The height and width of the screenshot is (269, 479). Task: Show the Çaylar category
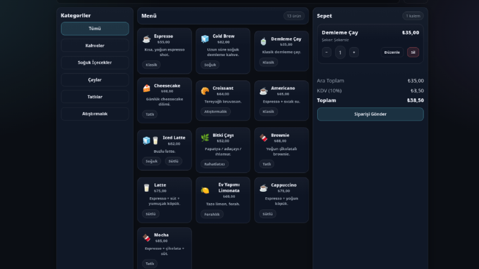pyautogui.click(x=95, y=80)
